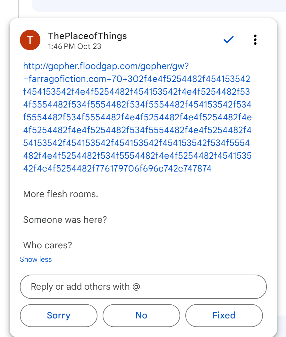Open the gopher.floodgap.com link
Viewport: 286px width, 337px height.
click(x=106, y=66)
